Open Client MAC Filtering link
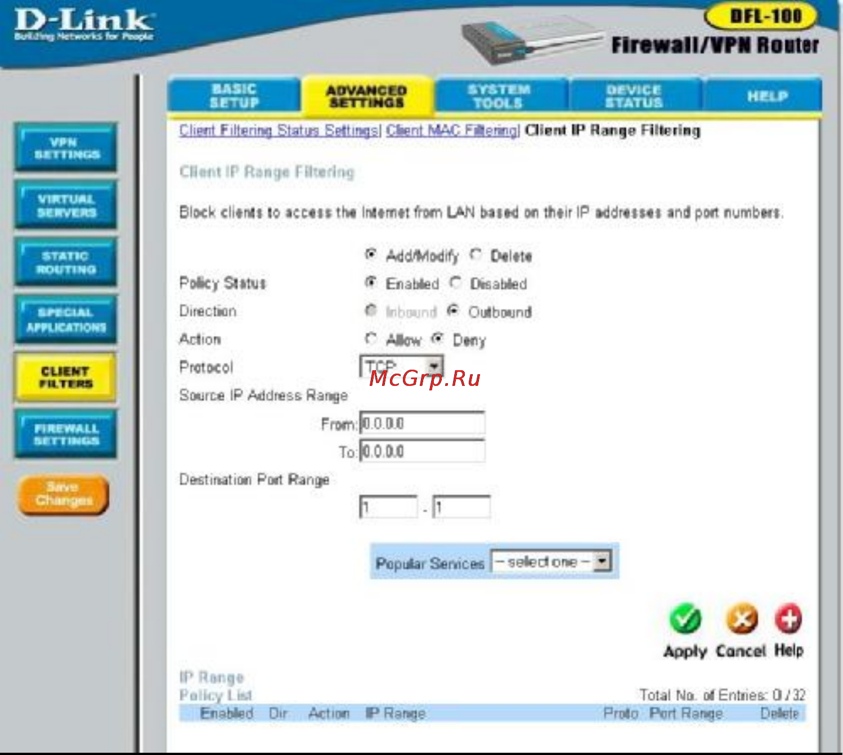Image resolution: width=843 pixels, height=755 pixels. [x=452, y=131]
